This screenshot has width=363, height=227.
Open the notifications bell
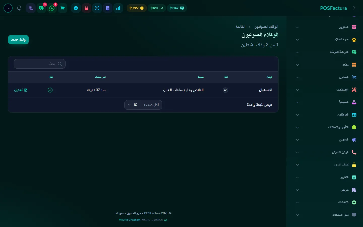[x=19, y=8]
